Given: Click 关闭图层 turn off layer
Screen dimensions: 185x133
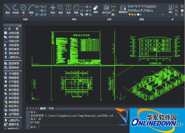Looking at the screenshot, I should coord(12,74).
